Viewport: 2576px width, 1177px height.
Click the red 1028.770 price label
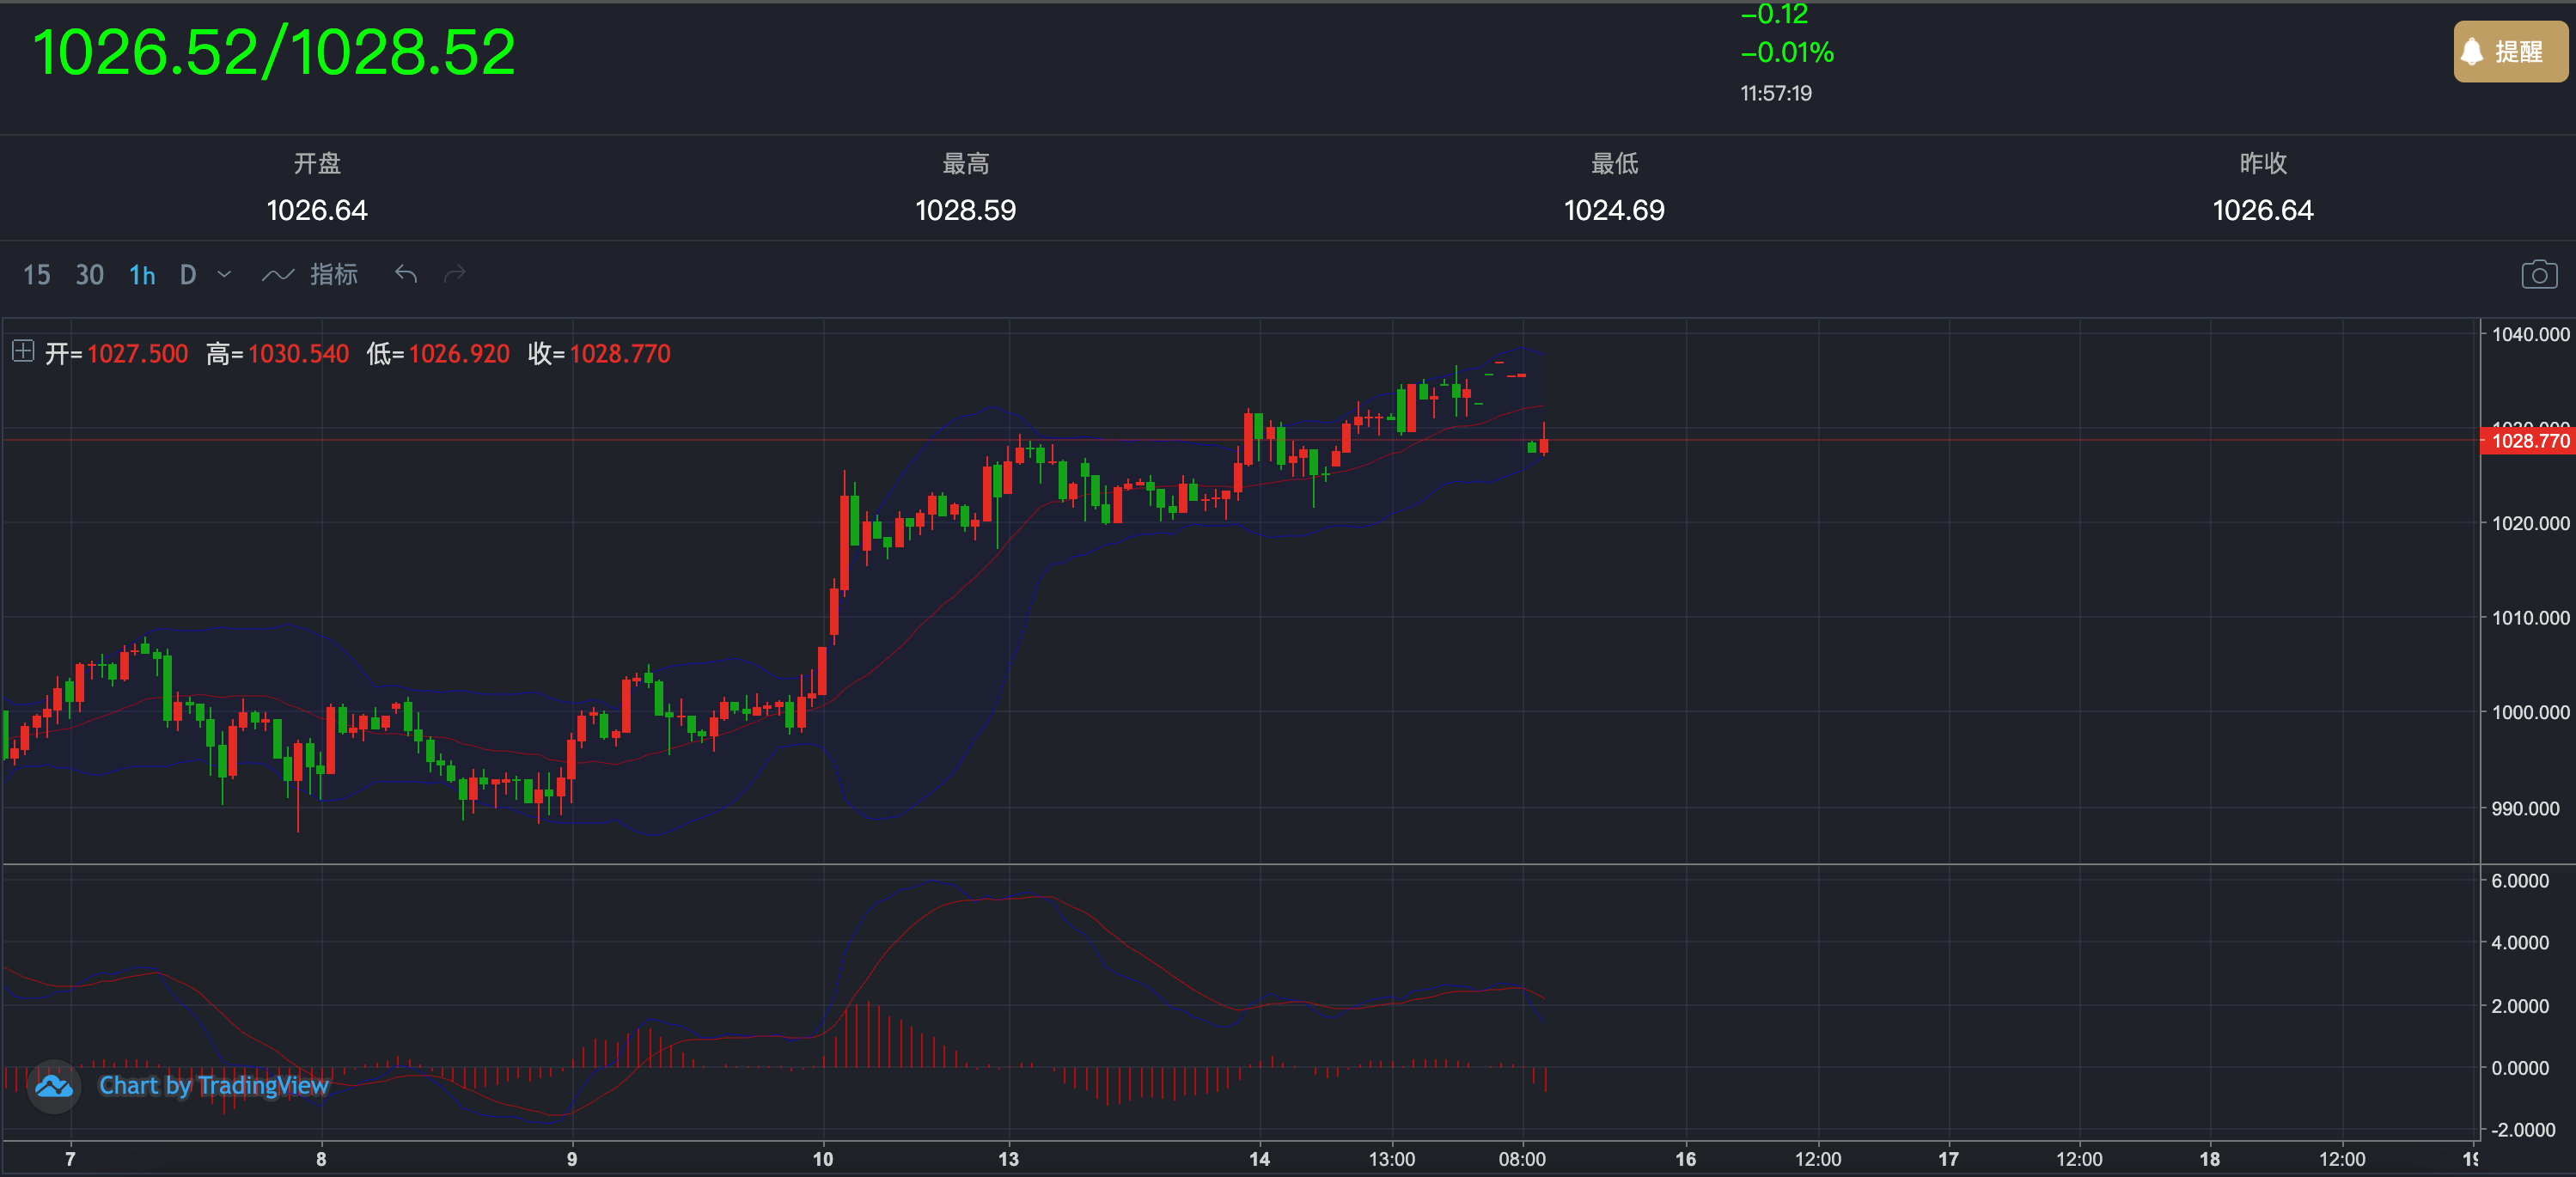click(x=2528, y=441)
